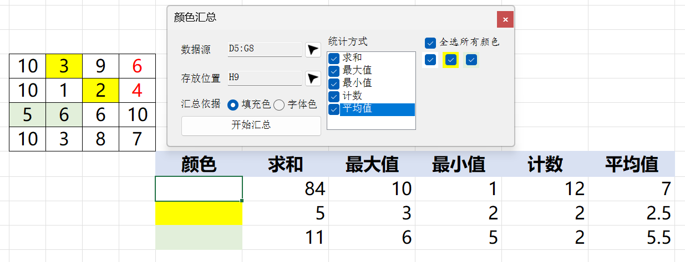
Task: Disable the 计数 statistic
Action: tap(333, 96)
